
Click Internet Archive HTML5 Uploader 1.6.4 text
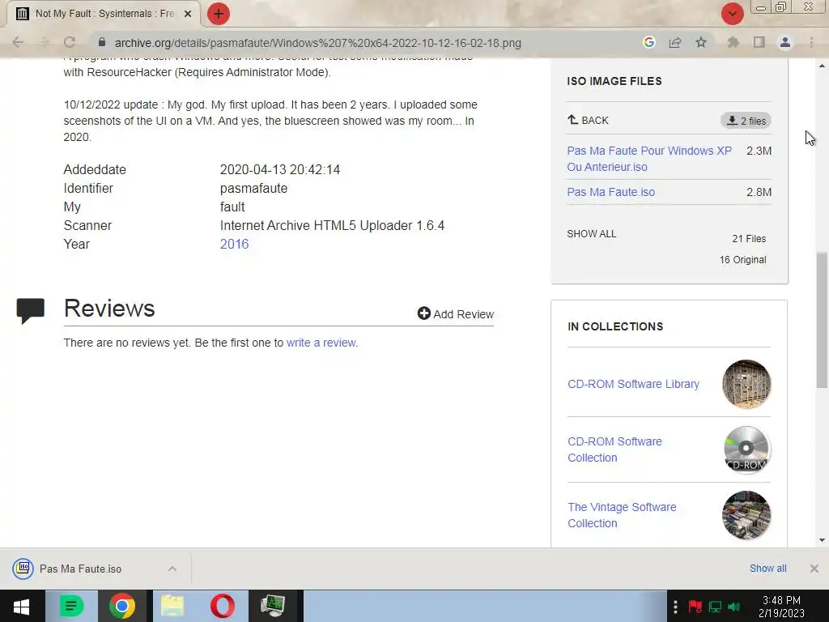click(x=332, y=225)
